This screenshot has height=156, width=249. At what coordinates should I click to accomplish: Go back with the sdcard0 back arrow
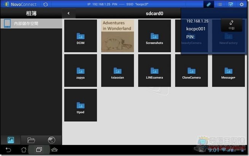coord(69,13)
